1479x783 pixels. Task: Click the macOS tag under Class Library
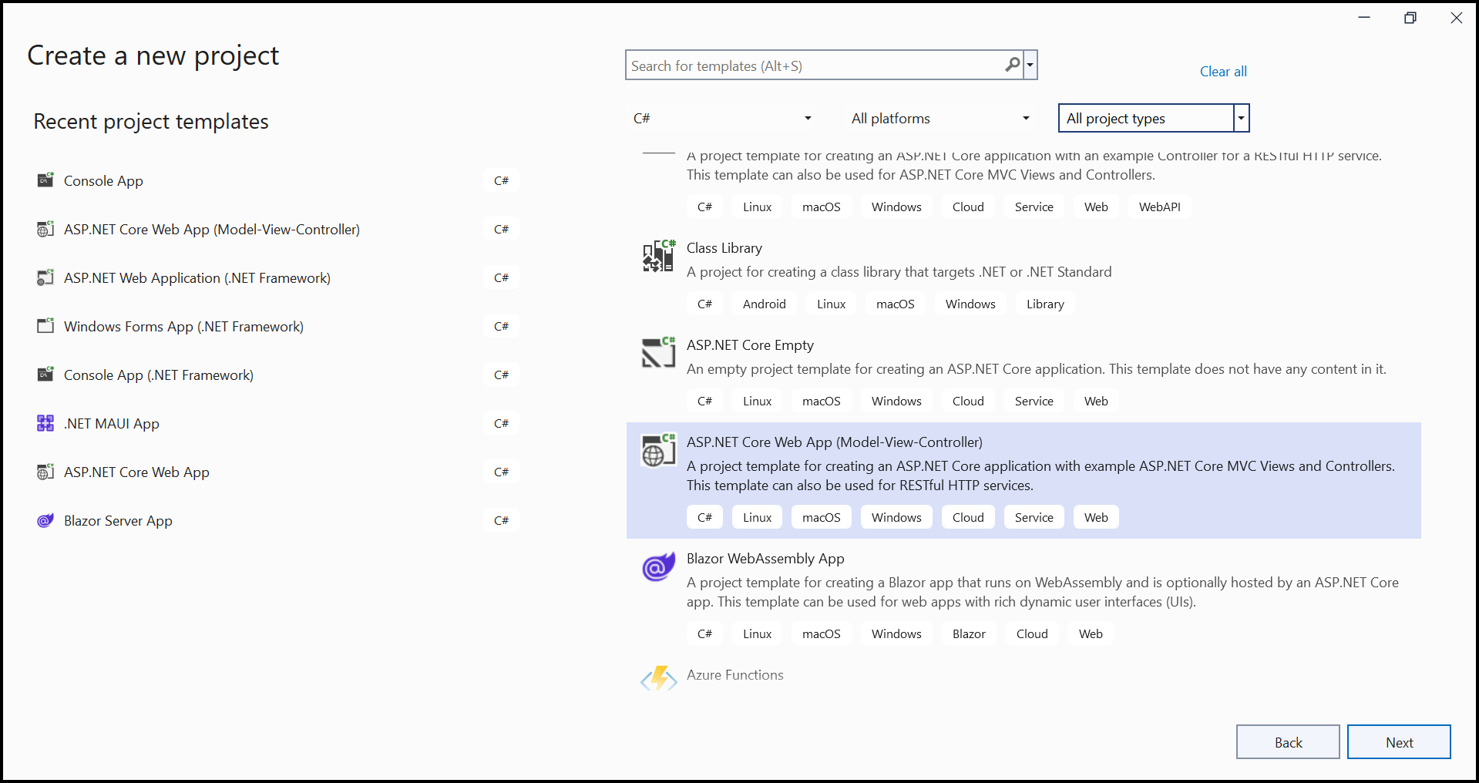(896, 304)
